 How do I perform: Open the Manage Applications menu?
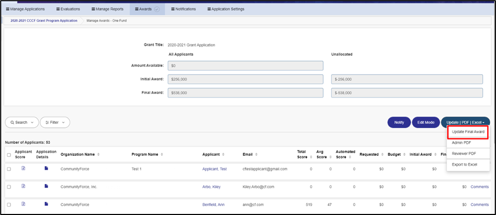point(25,9)
